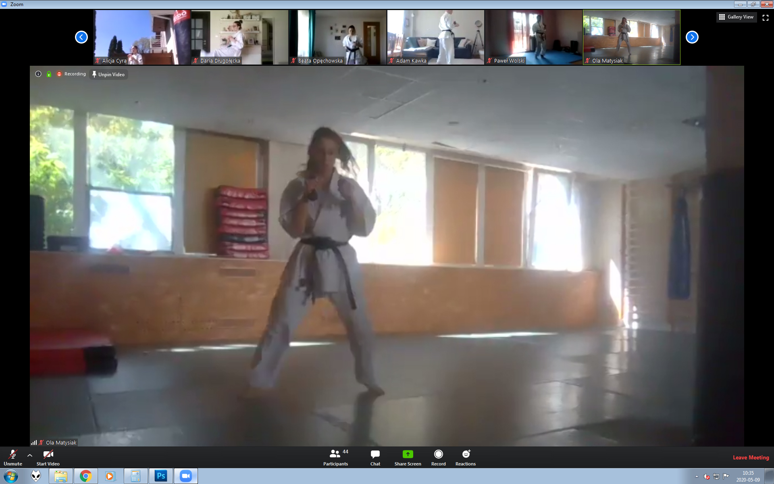Click the network tray icon
This screenshot has height=484, width=774.
(716, 476)
